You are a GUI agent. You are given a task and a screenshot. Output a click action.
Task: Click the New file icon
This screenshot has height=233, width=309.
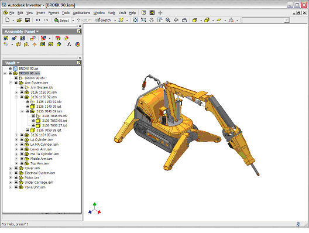(x=8, y=20)
